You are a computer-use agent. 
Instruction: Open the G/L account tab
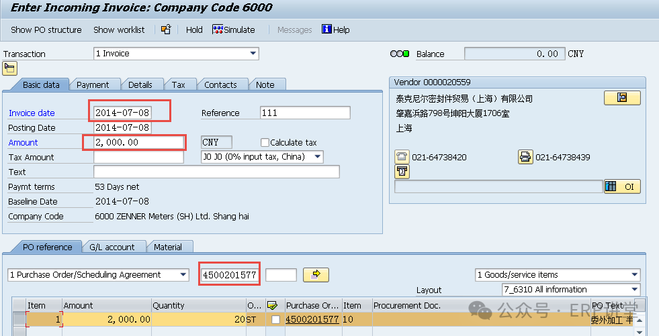coord(112,247)
